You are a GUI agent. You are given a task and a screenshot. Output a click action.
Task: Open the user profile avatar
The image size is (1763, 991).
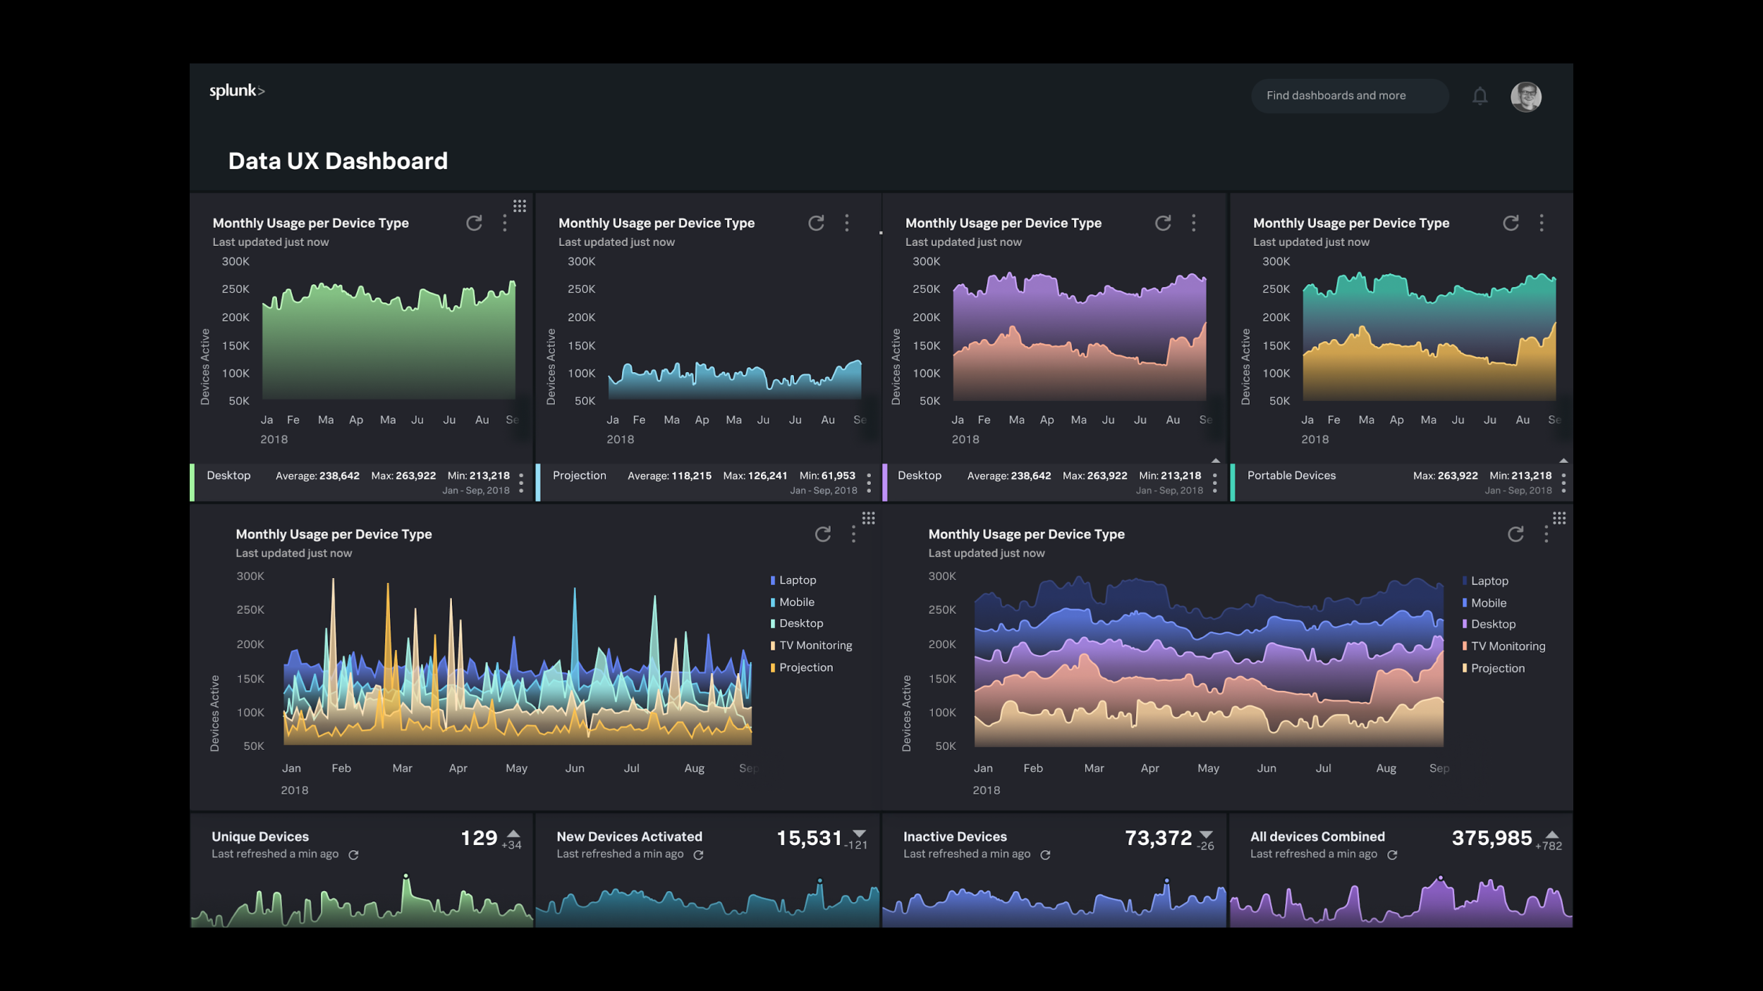(x=1525, y=97)
